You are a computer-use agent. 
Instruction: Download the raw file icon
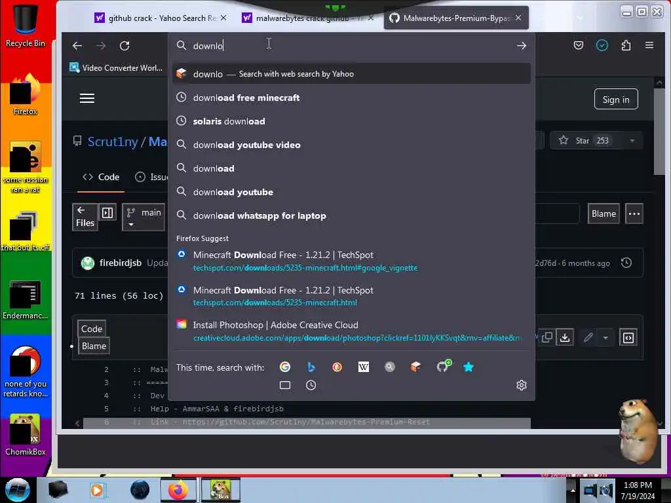click(565, 337)
